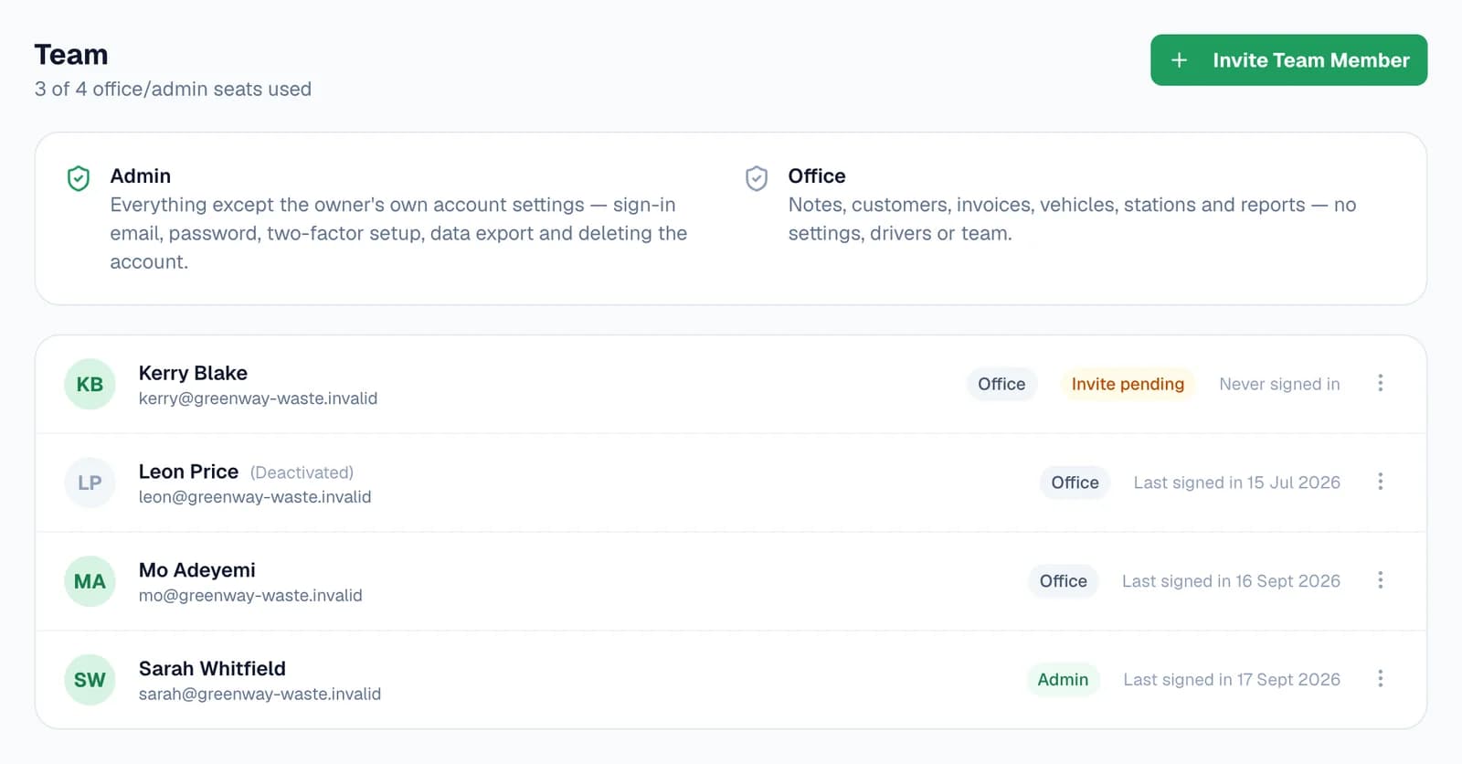This screenshot has width=1462, height=764.
Task: Open Mo Adeyemi's row actions menu
Action: (1380, 580)
